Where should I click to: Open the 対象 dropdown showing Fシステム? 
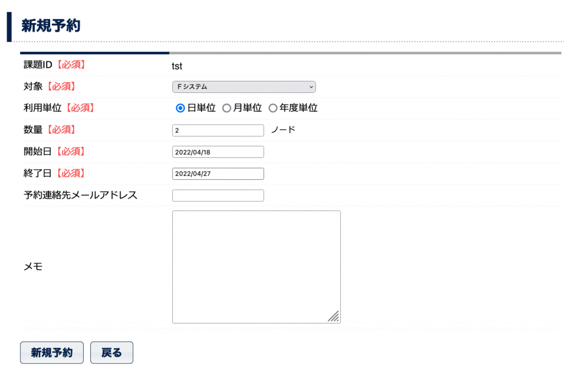coord(243,86)
